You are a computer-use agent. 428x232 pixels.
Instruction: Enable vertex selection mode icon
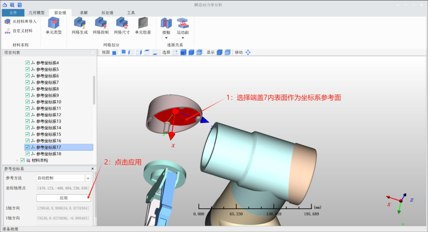(175, 52)
